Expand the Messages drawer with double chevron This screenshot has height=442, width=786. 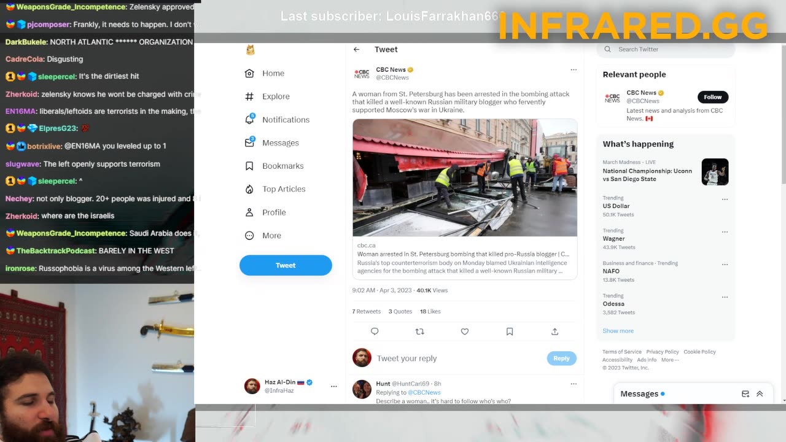(x=760, y=394)
